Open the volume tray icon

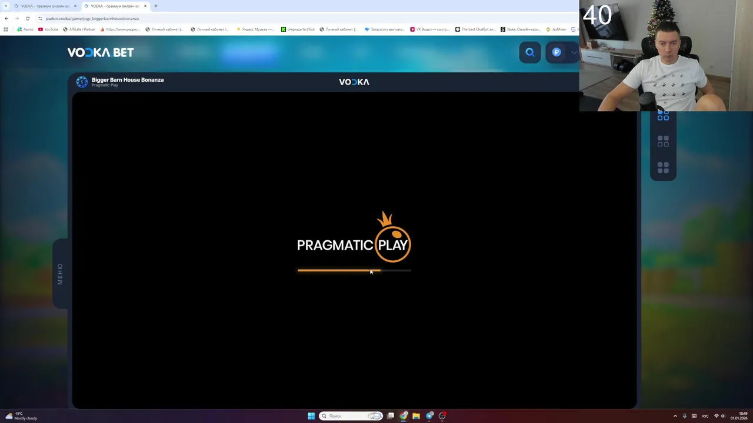point(723,416)
